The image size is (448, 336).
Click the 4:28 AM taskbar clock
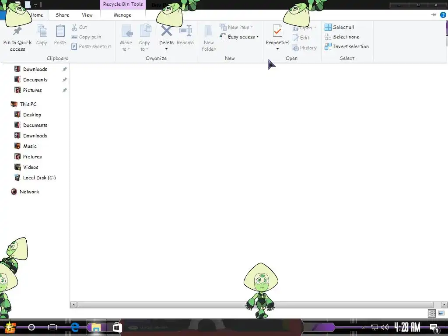click(407, 327)
